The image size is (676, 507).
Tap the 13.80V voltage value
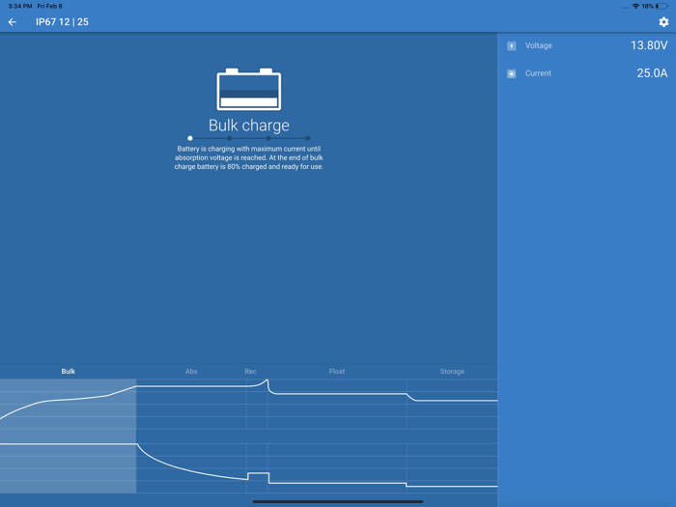[649, 45]
